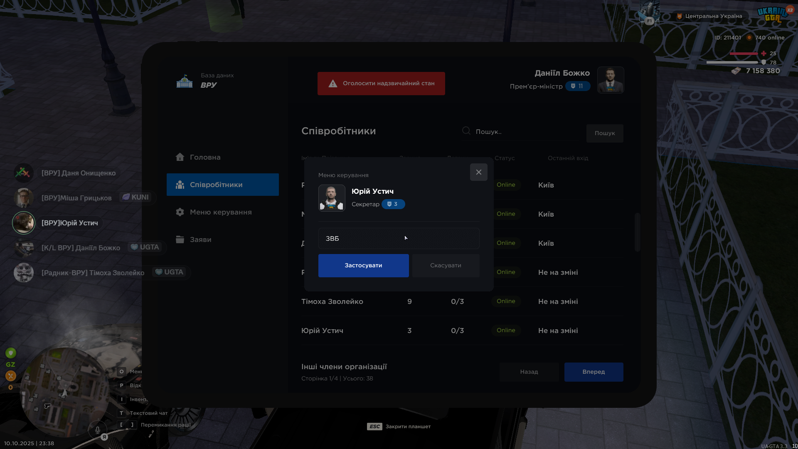Open Данііл Божко's profile photo at top right
Image resolution: width=798 pixels, height=449 pixels.
click(x=611, y=80)
